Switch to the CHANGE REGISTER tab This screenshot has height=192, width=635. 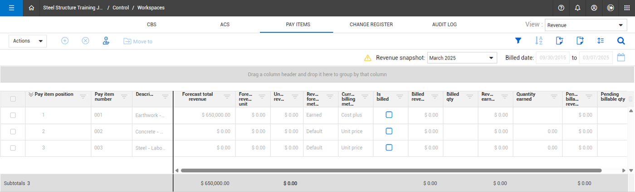[x=371, y=24]
